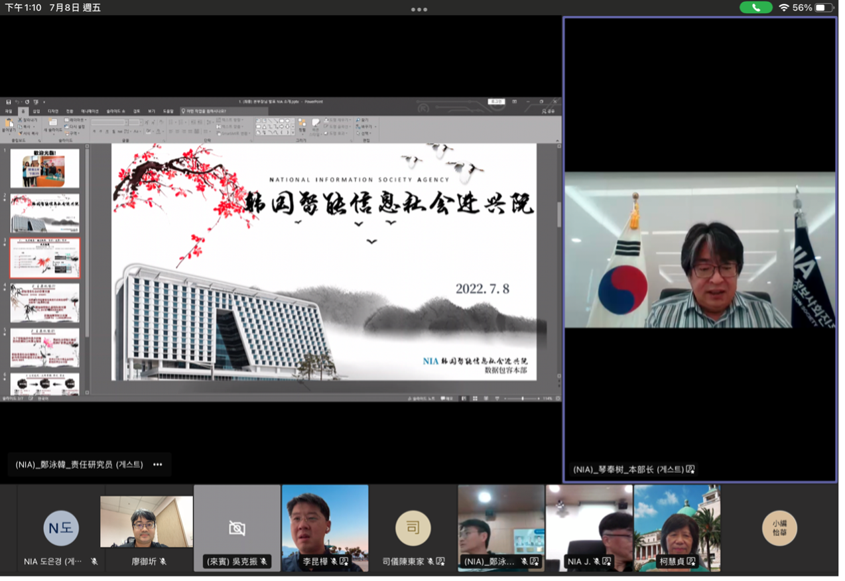Select slide 4 thumbnail in slide pane
This screenshot has width=845, height=581.
click(44, 303)
